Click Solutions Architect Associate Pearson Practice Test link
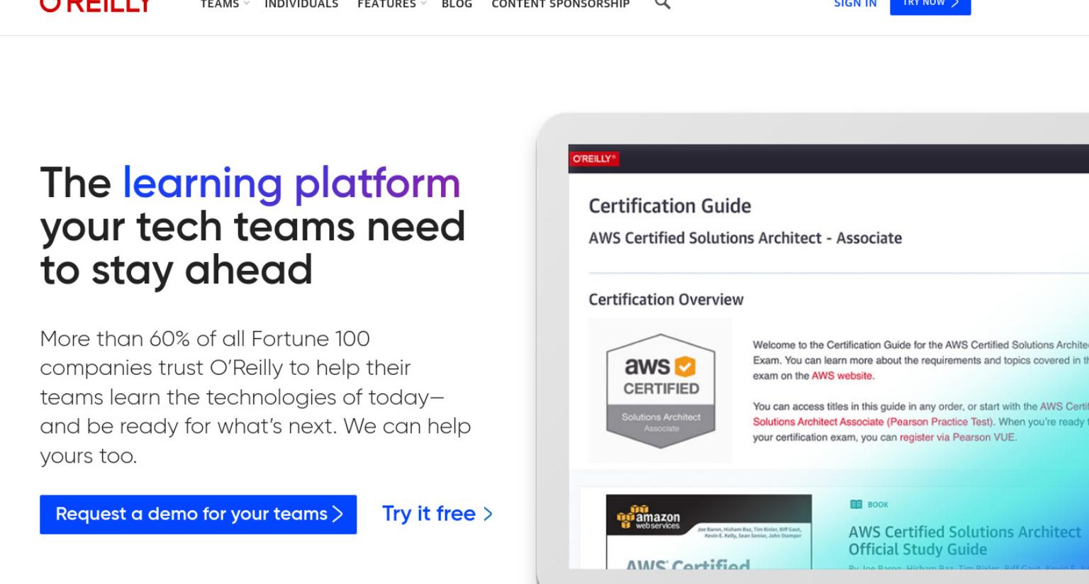The width and height of the screenshot is (1089, 584). tap(873, 422)
